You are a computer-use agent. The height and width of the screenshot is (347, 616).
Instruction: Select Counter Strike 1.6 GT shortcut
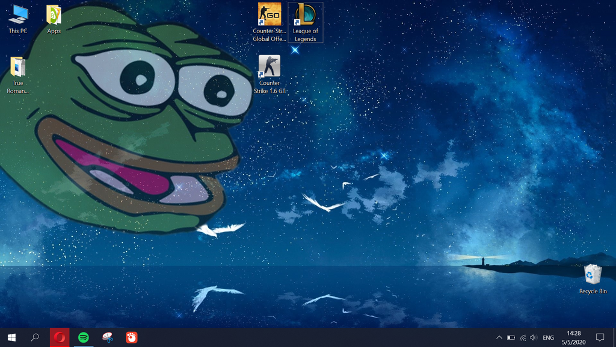(269, 74)
